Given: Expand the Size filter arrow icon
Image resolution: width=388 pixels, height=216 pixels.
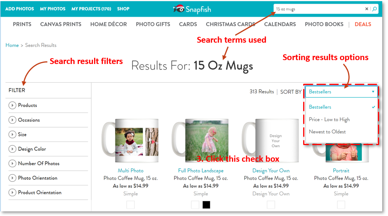Looking at the screenshot, I should (x=12, y=135).
